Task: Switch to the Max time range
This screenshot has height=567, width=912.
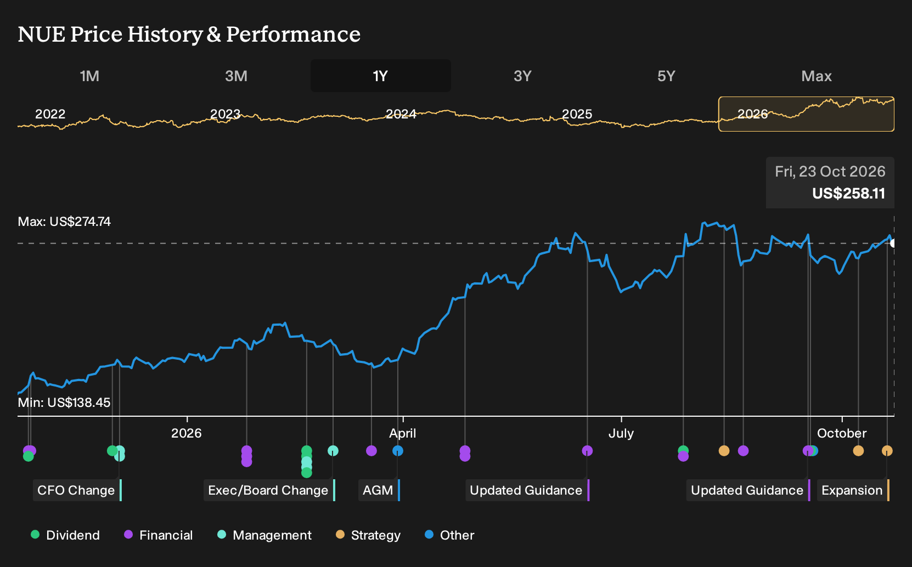Action: (817, 76)
